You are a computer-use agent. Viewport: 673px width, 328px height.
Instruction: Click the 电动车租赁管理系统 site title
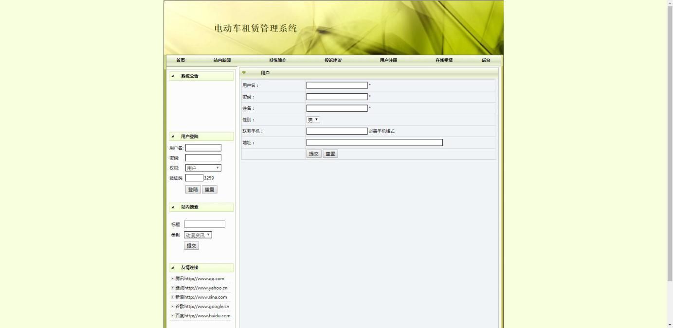(x=255, y=28)
